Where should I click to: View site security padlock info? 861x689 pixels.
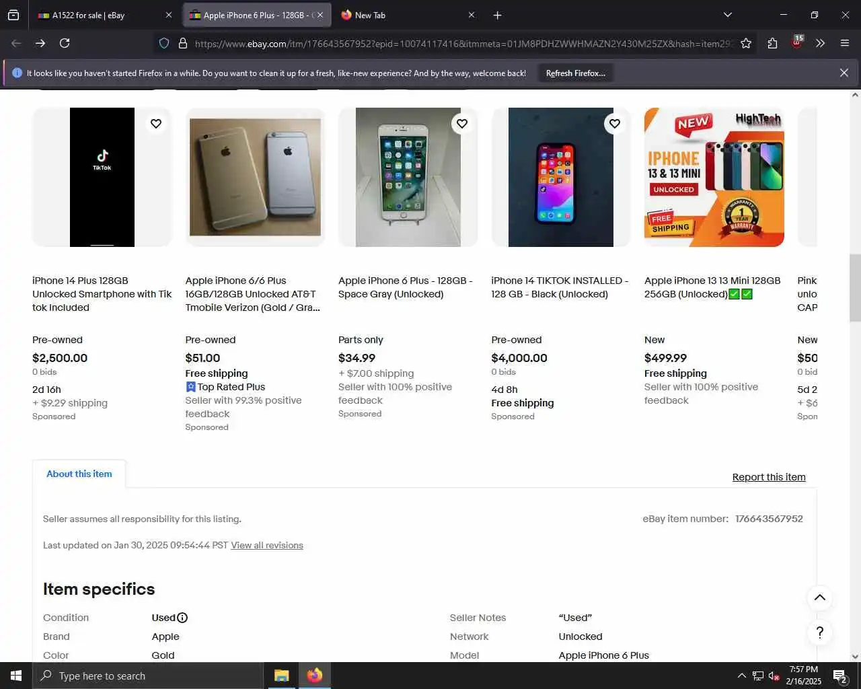(x=182, y=43)
